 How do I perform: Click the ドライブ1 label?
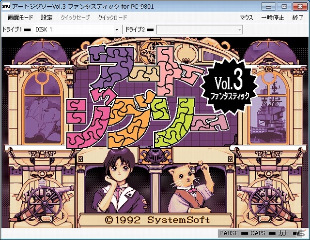pos(12,30)
